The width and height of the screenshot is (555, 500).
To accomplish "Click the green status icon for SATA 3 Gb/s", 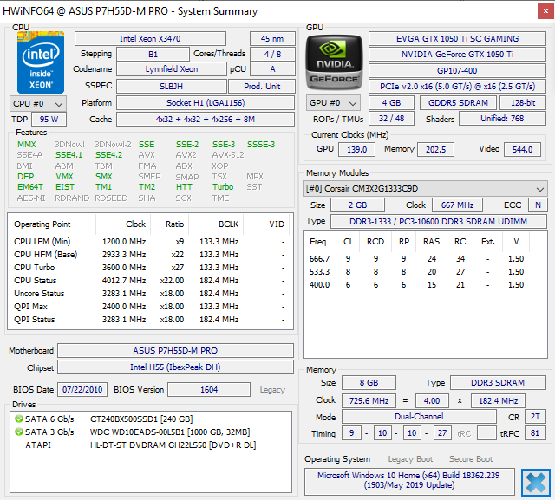I will tap(19, 432).
